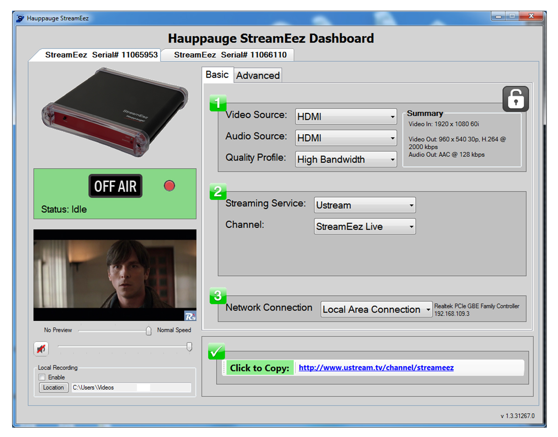Click the preview speed slider handle
558x437 pixels.
[148, 331]
